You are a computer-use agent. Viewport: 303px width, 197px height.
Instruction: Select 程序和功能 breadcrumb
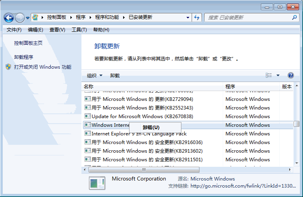(107, 17)
